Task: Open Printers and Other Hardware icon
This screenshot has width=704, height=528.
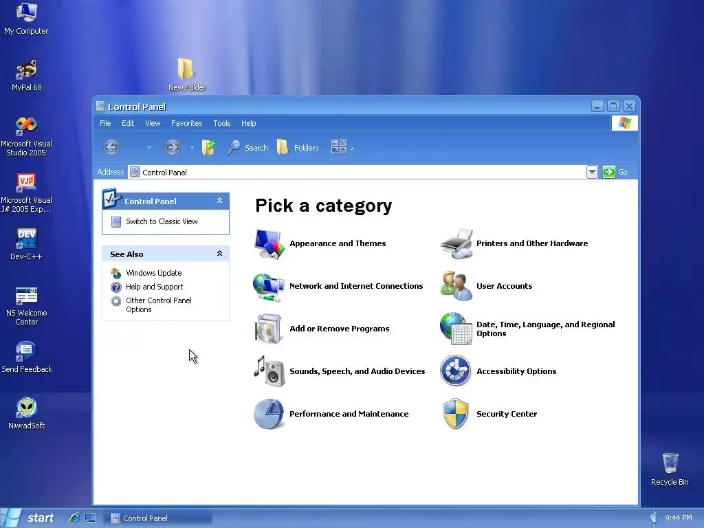Action: tap(456, 244)
